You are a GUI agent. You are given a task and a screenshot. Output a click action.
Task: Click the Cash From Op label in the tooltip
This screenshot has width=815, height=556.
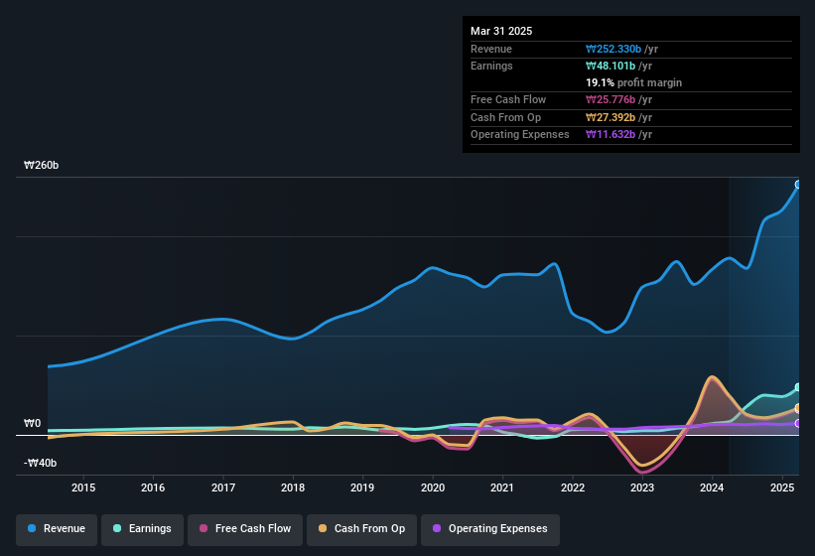tap(505, 117)
